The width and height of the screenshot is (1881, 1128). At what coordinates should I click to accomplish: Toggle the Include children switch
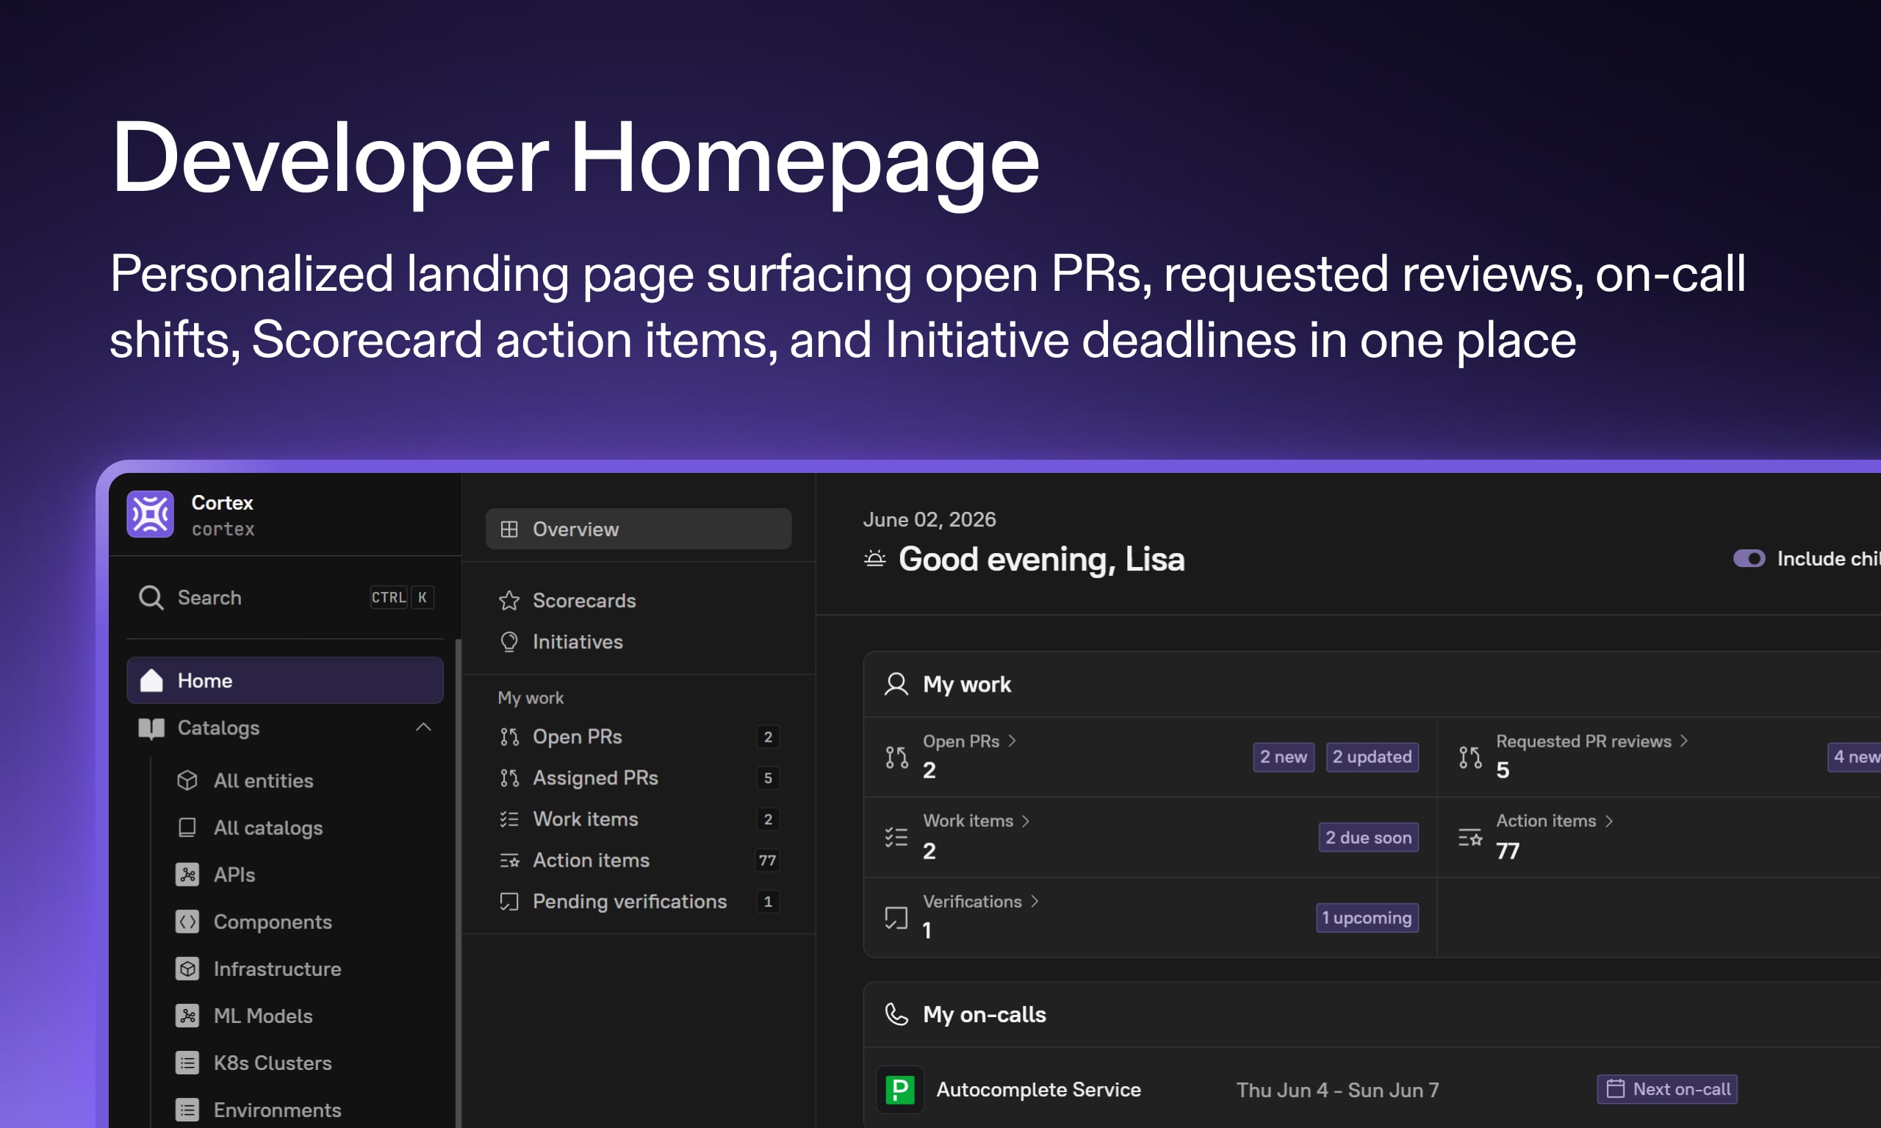(x=1749, y=559)
